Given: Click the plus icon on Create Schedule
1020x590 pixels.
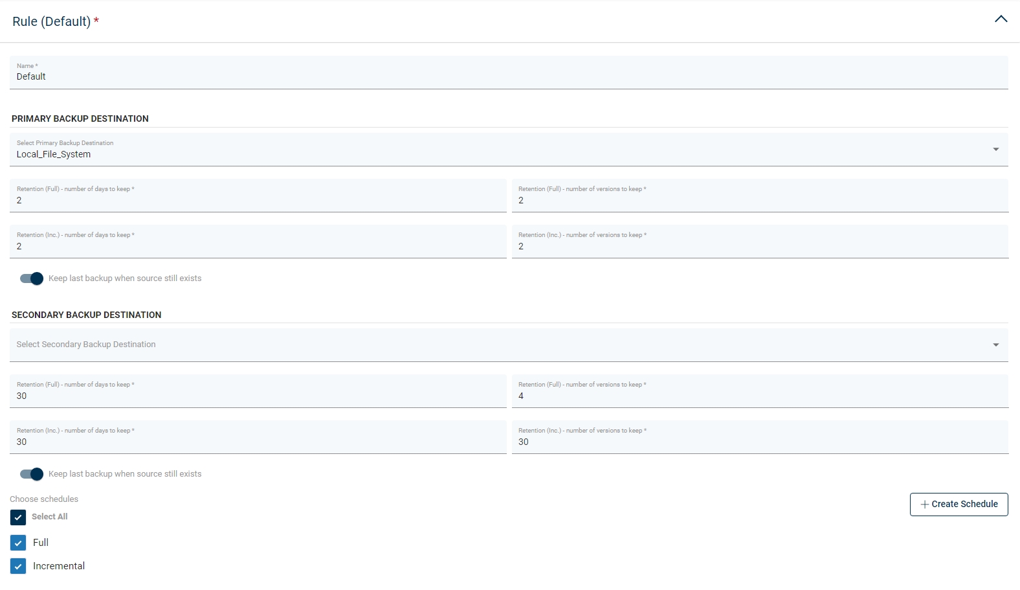Looking at the screenshot, I should tap(924, 505).
